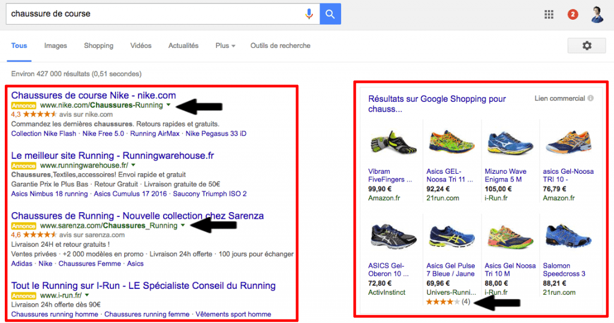Open the user profile avatar
Image resolution: width=614 pixels, height=323 pixels.
coord(597,14)
